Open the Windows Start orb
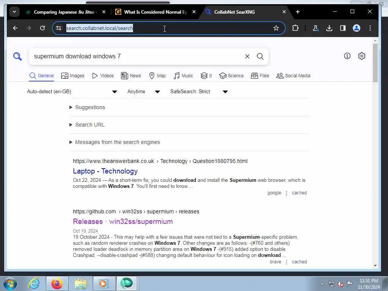Viewport: 388px width, 291px height. [x=10, y=283]
